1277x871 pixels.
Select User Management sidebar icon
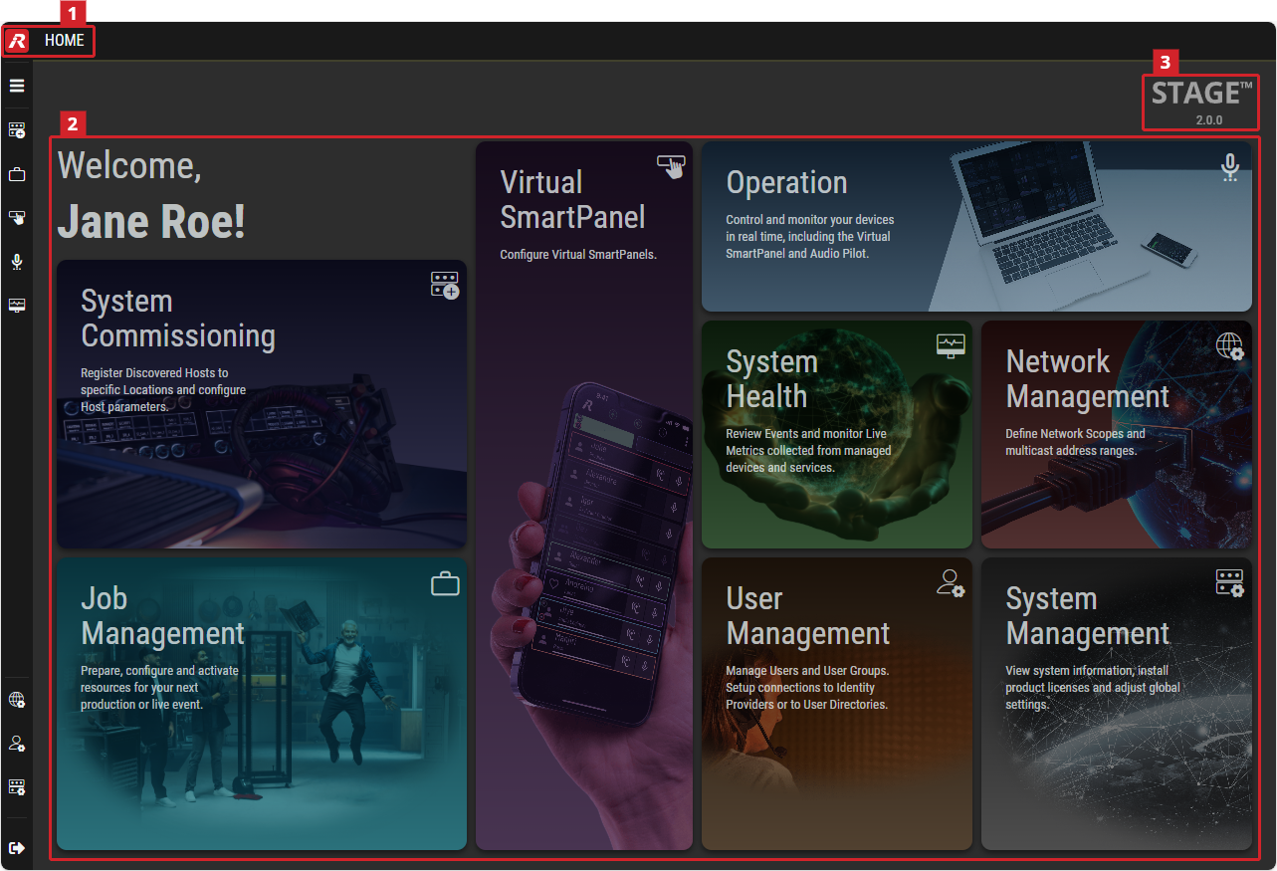click(x=17, y=744)
